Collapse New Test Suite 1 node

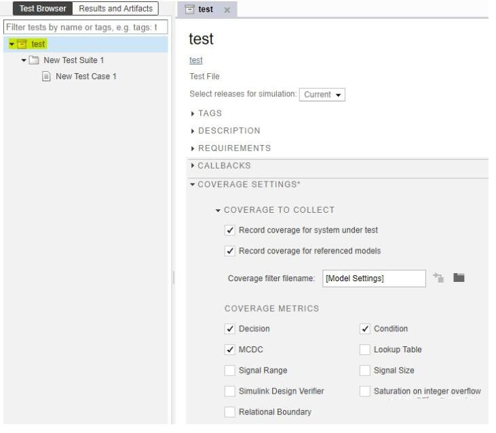tap(24, 60)
